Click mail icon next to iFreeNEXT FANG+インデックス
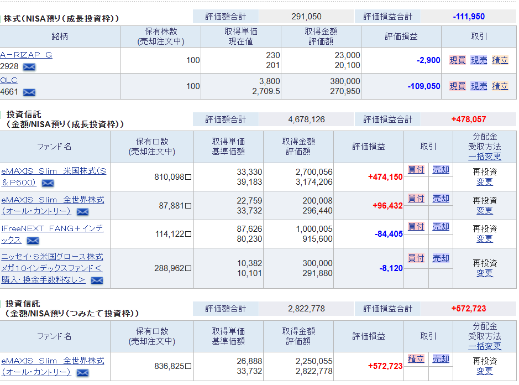This screenshot has height=385, width=519. click(x=33, y=241)
